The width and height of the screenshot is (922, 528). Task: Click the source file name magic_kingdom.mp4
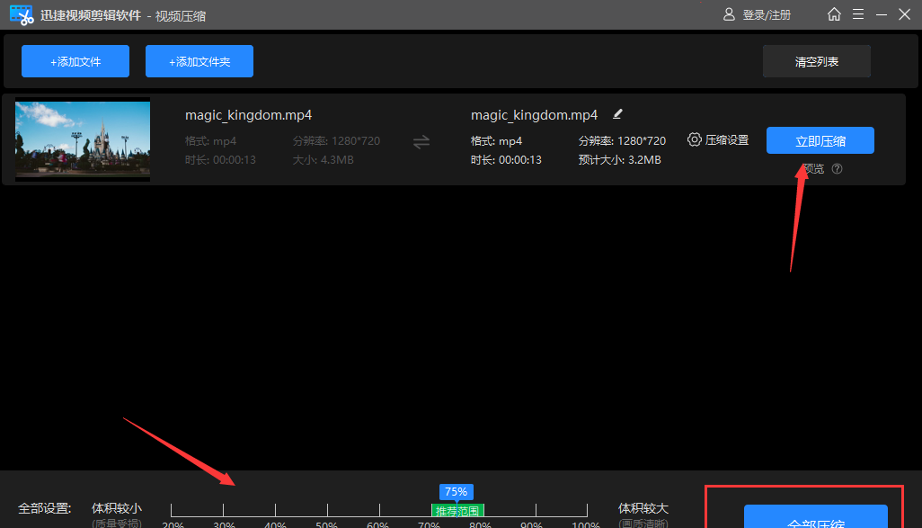point(249,115)
